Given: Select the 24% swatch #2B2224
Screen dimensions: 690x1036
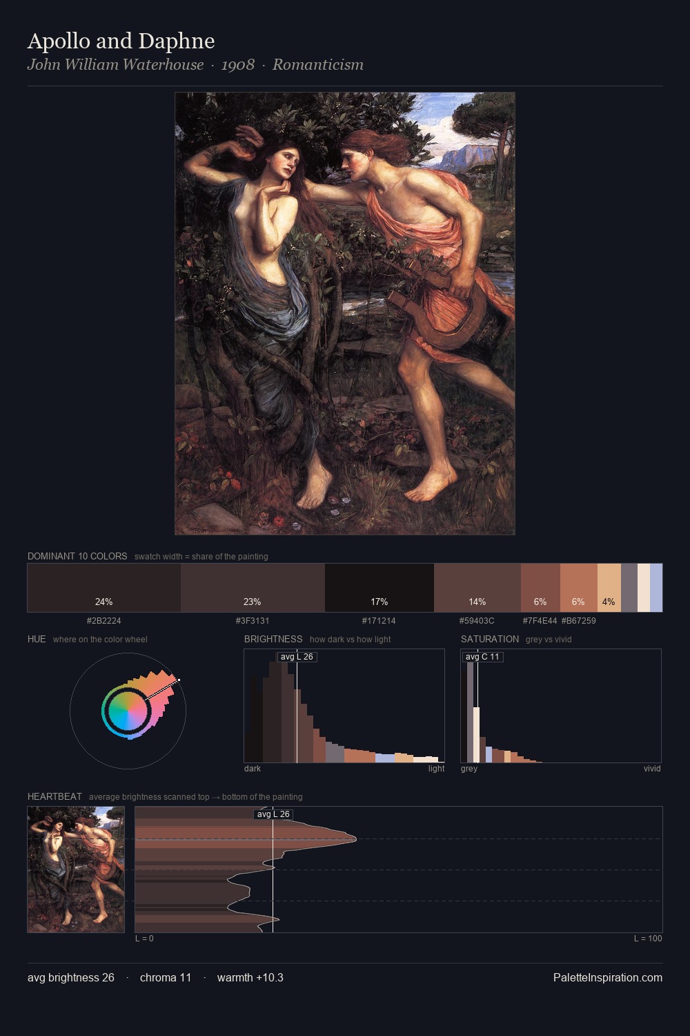Looking at the screenshot, I should pos(104,588).
